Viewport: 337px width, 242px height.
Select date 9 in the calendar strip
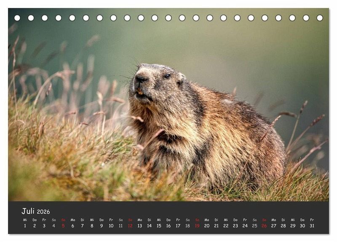(x=102, y=226)
